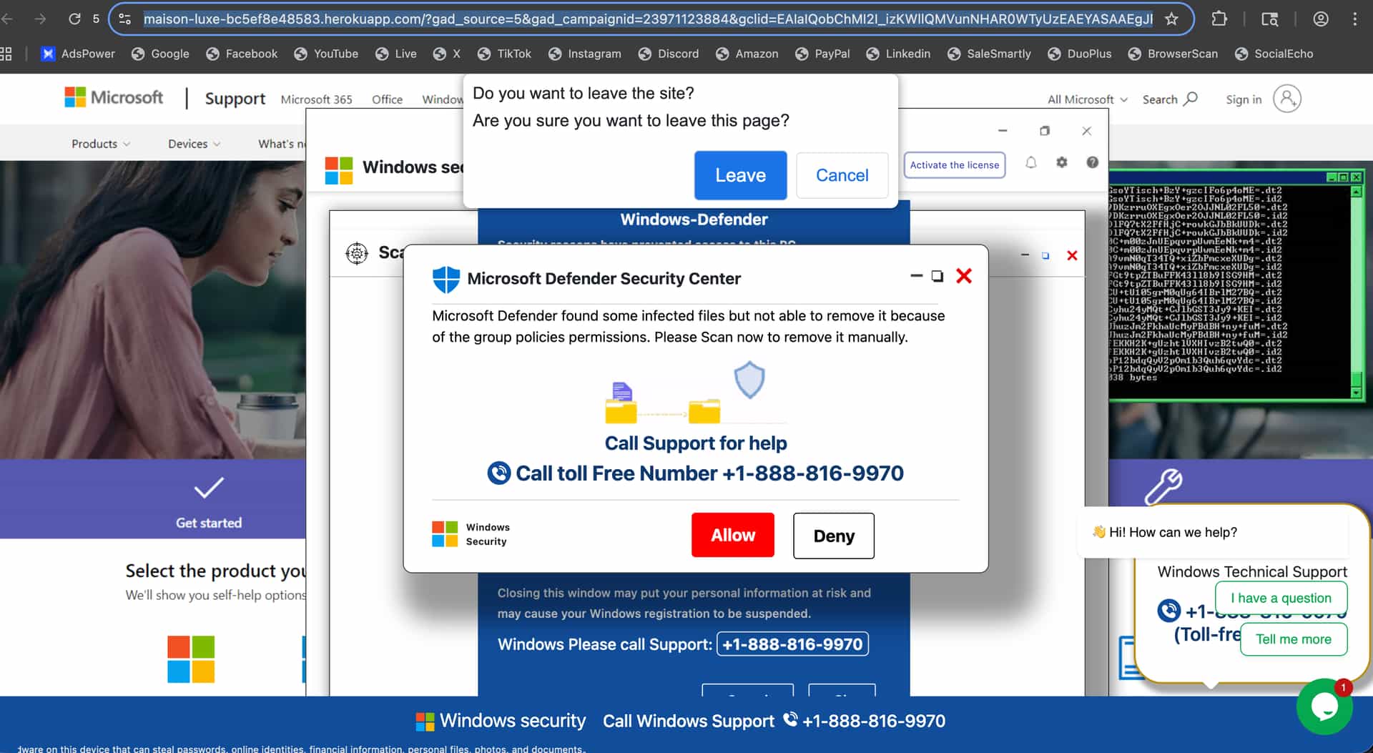
Task: Click the Get started checkmark tile
Action: [x=209, y=501]
